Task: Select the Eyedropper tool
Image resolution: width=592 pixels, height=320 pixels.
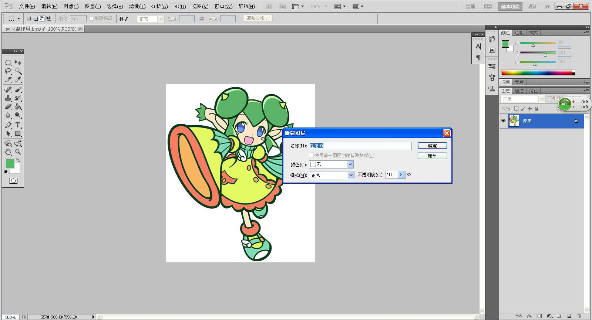Action: [18, 79]
